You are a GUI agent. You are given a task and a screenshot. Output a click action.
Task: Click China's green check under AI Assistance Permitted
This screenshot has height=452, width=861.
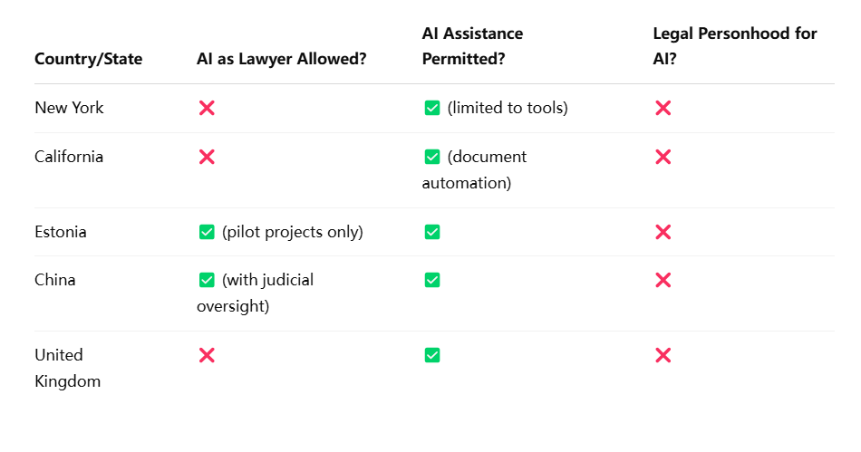coord(432,280)
